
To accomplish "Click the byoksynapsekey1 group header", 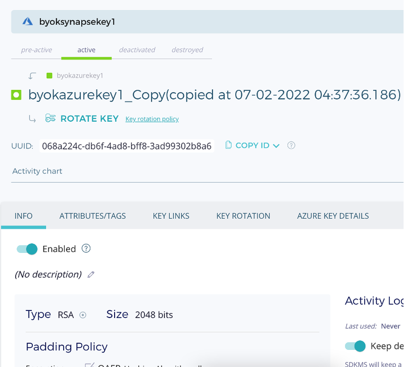I will pyautogui.click(x=208, y=22).
